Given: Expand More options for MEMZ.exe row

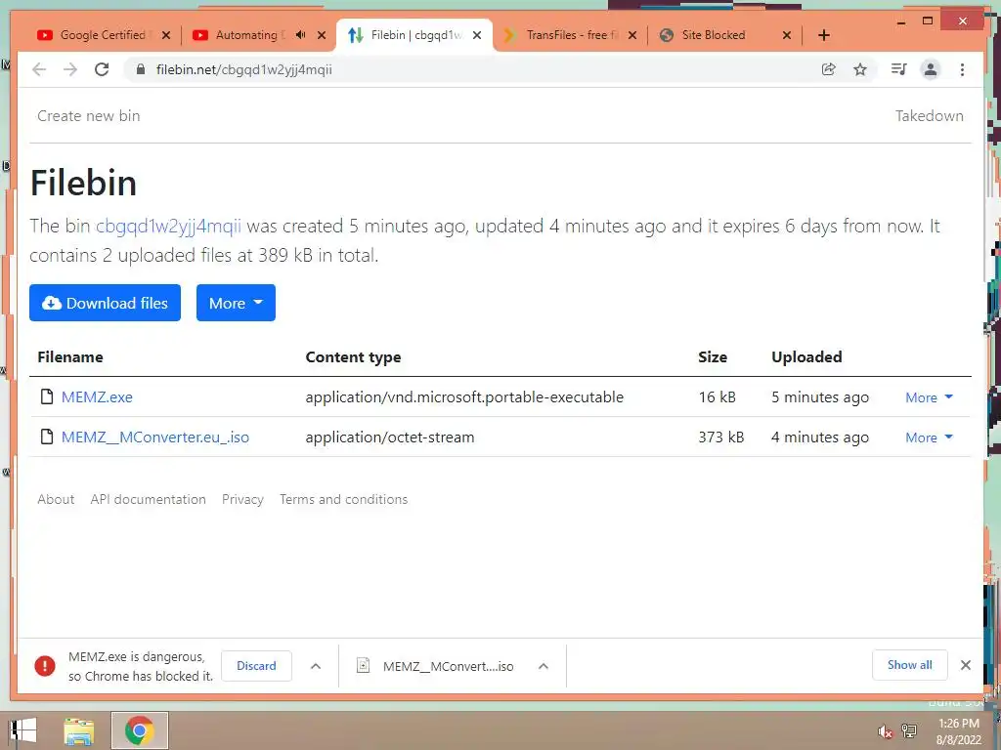Looking at the screenshot, I should 929,397.
